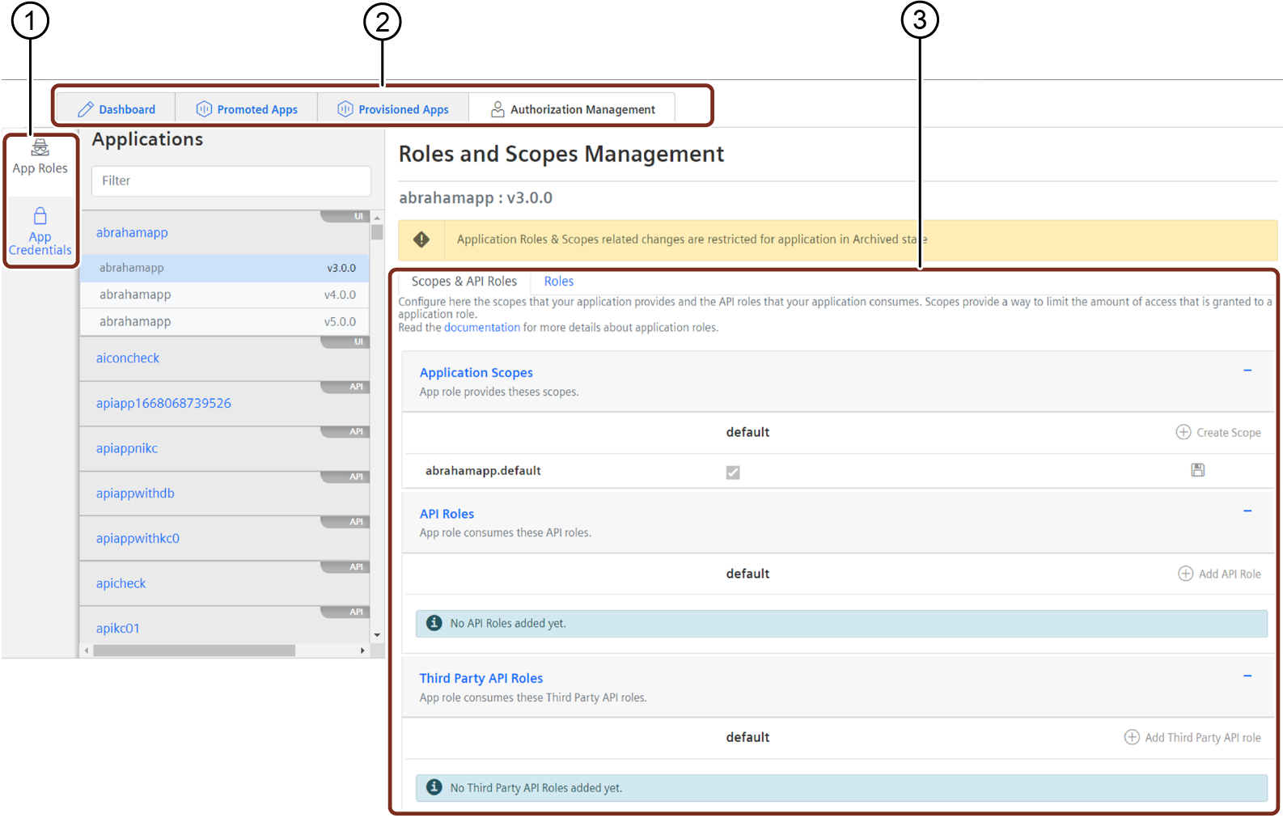Click the Create Scope button
This screenshot has width=1283, height=818.
click(1218, 432)
